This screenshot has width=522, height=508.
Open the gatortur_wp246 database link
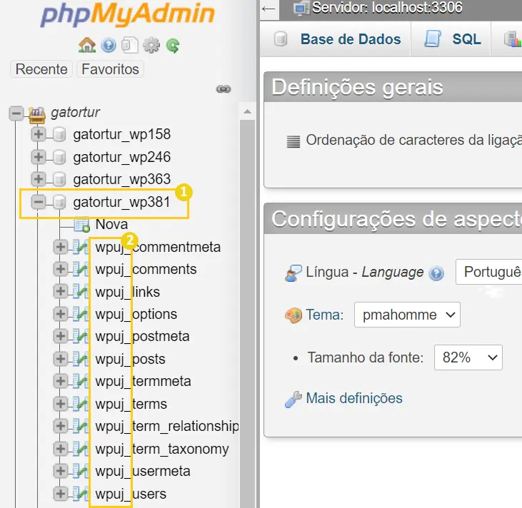coord(122,157)
